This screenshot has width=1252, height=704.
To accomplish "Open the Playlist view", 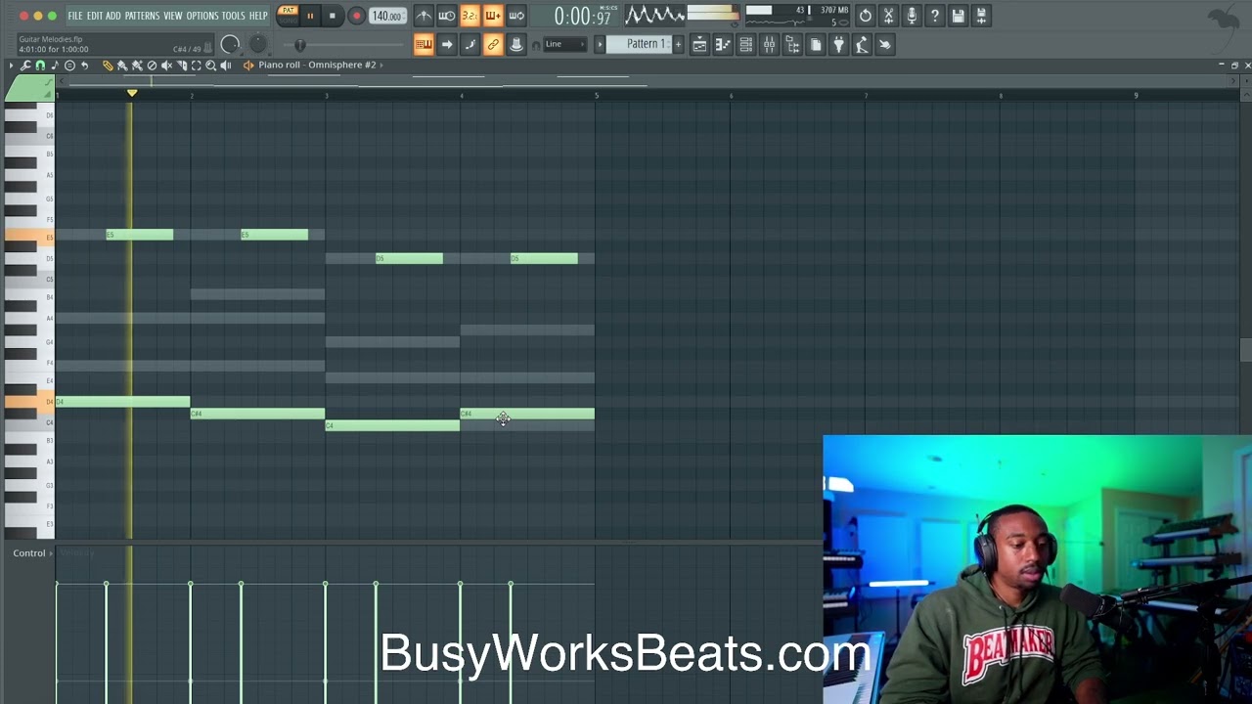I will pyautogui.click(x=699, y=44).
